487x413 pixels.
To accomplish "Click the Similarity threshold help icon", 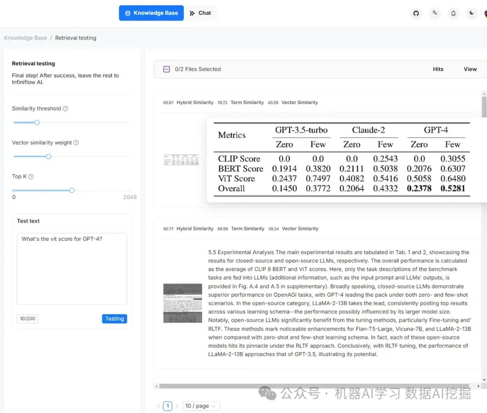I will point(65,109).
